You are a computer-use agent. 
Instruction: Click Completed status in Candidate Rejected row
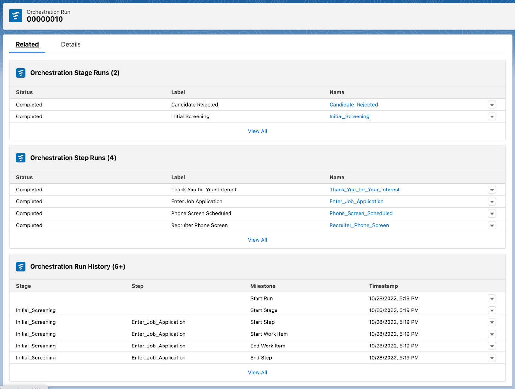tap(29, 105)
